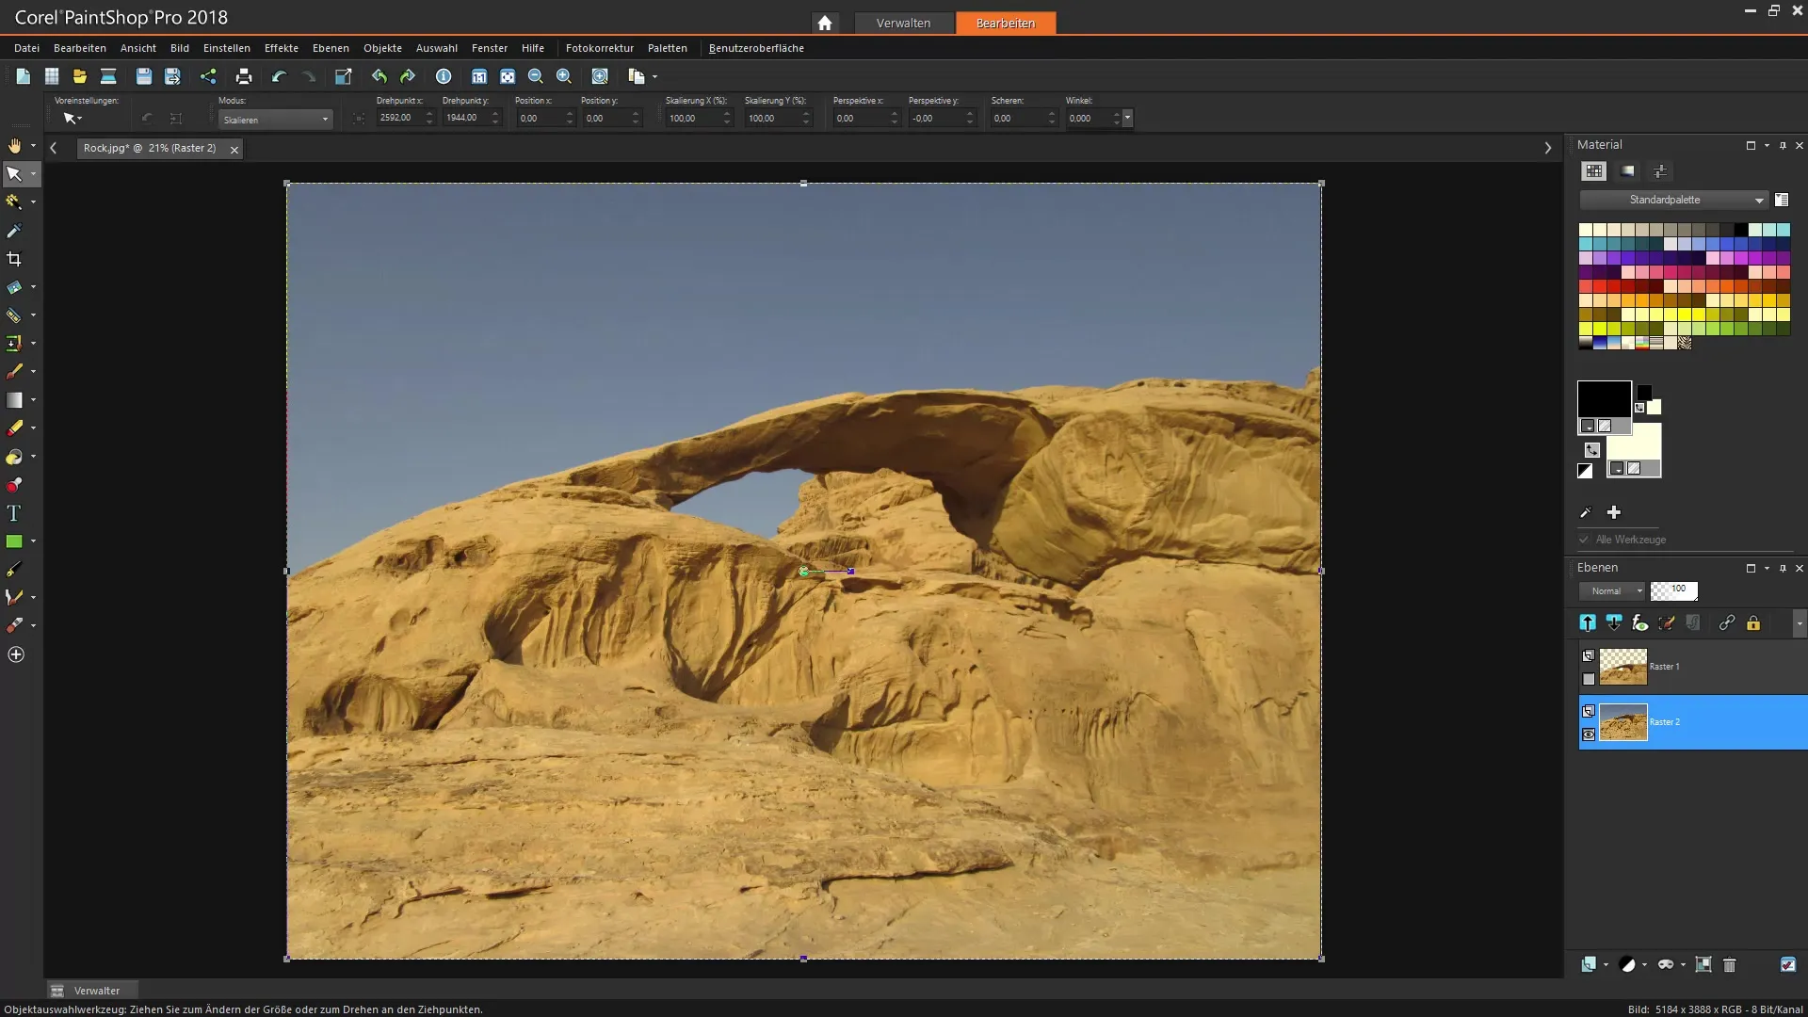Image resolution: width=1808 pixels, height=1017 pixels.
Task: Click the Verwalter bottom tab
Action: [x=92, y=991]
